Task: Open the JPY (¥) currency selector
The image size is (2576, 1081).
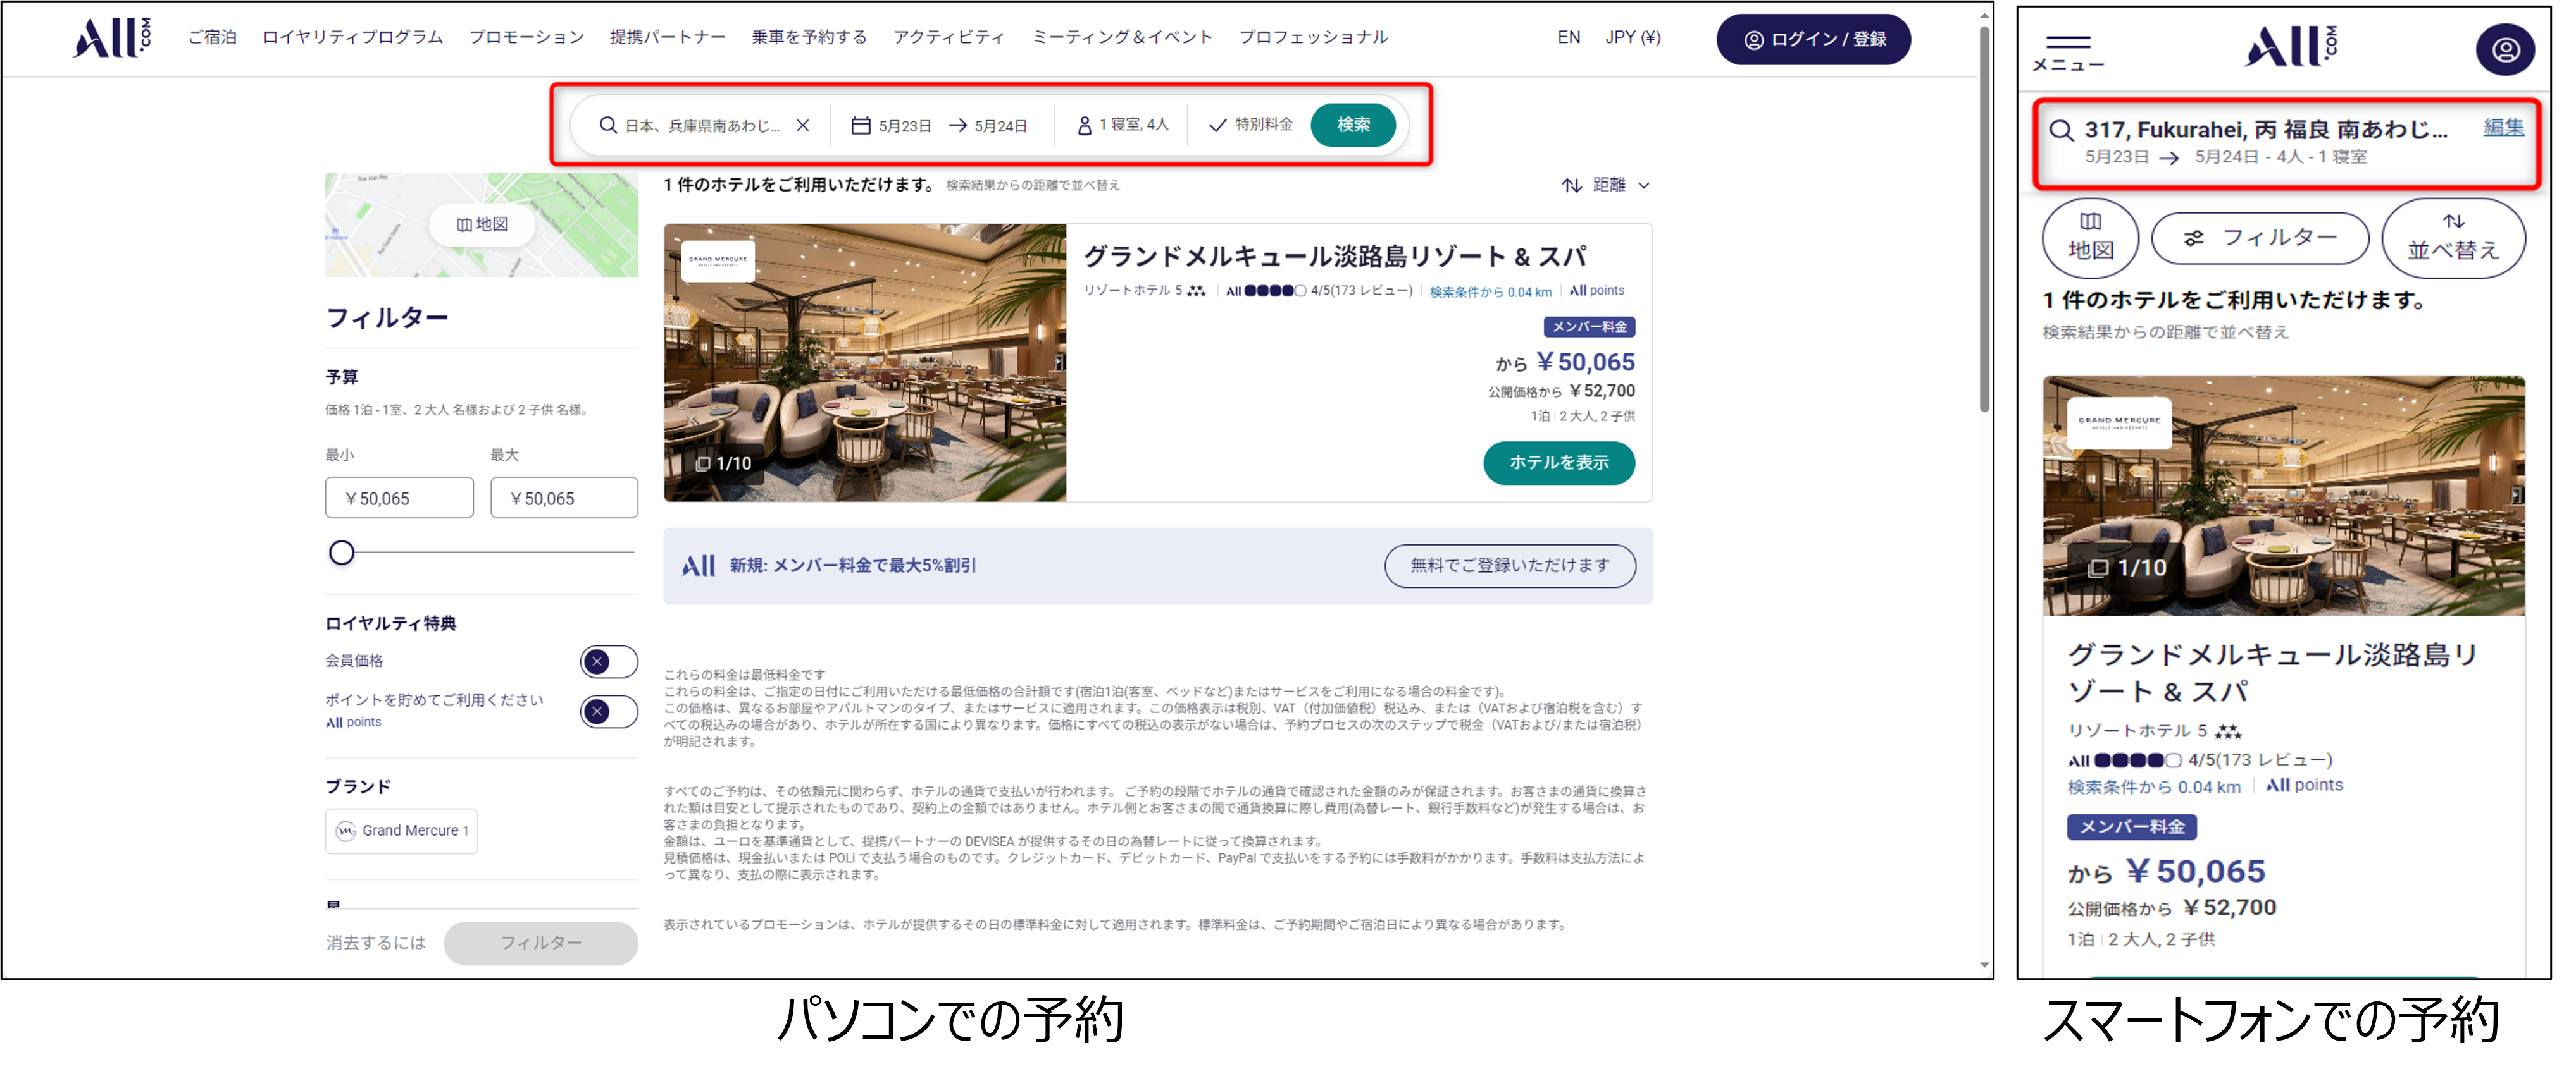Action: pos(1632,37)
